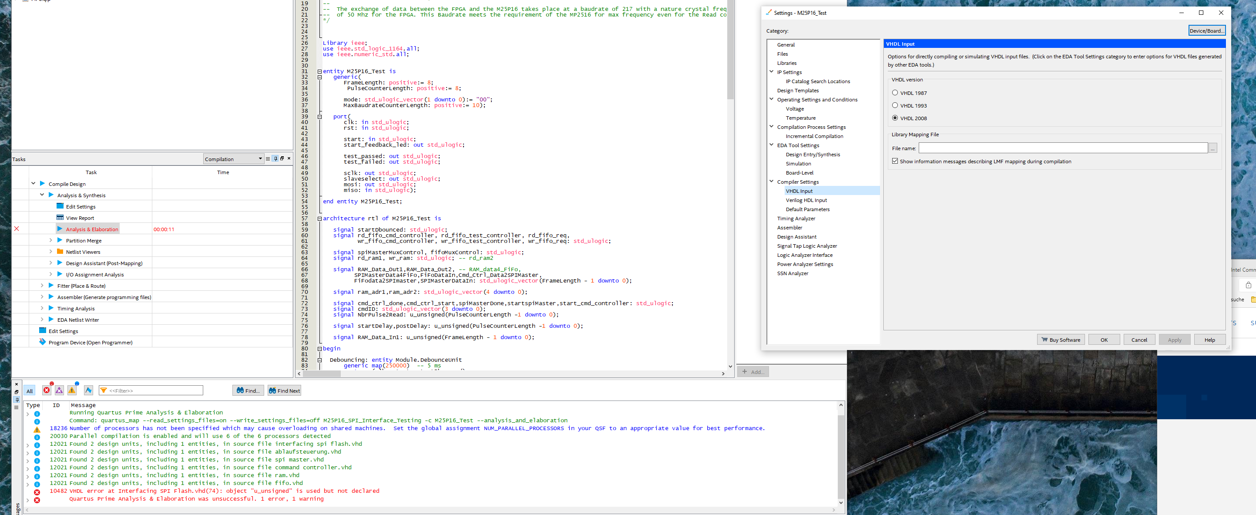Collapse the EDA Tool Settings category
This screenshot has height=515, width=1256.
pos(771,145)
